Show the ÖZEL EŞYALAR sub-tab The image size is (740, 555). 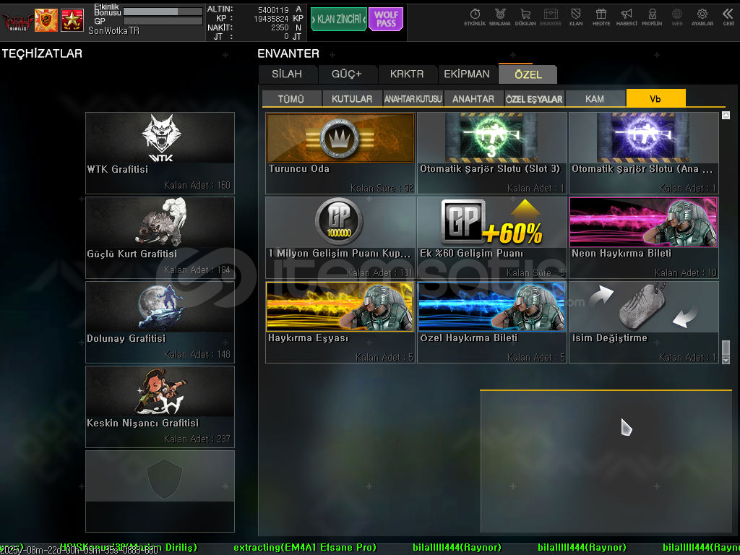tap(534, 98)
